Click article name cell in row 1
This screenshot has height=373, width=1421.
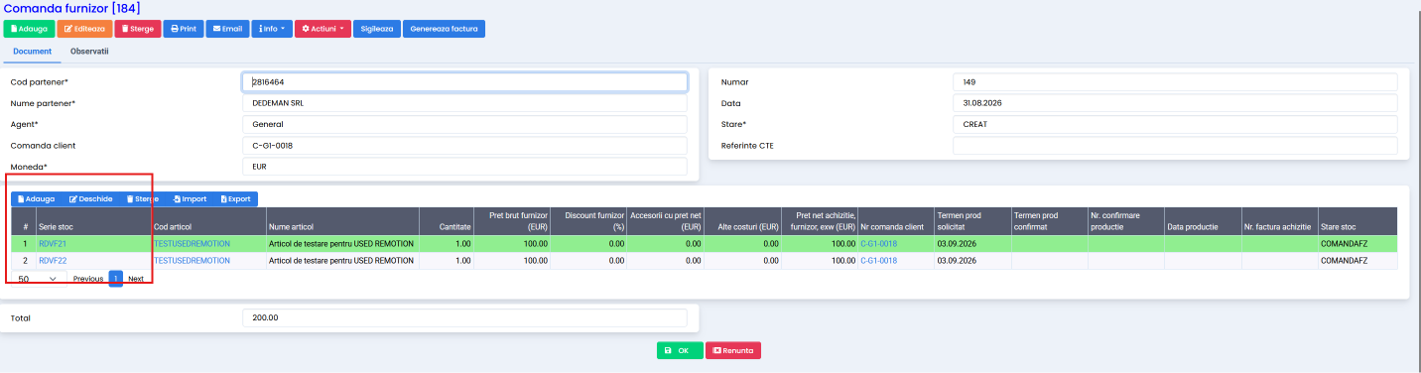click(342, 243)
